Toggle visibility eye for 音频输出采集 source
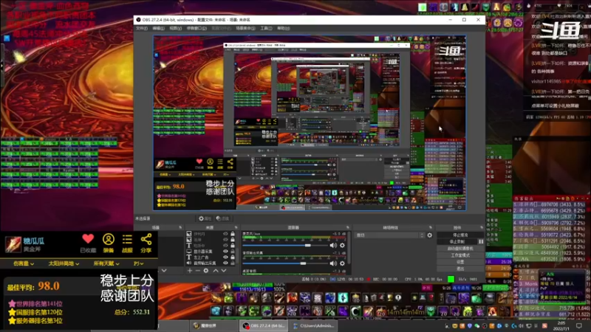 tap(225, 263)
